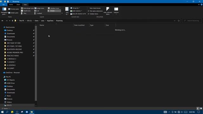
Task: Switch layout to List view
Action: (x=37, y=11)
